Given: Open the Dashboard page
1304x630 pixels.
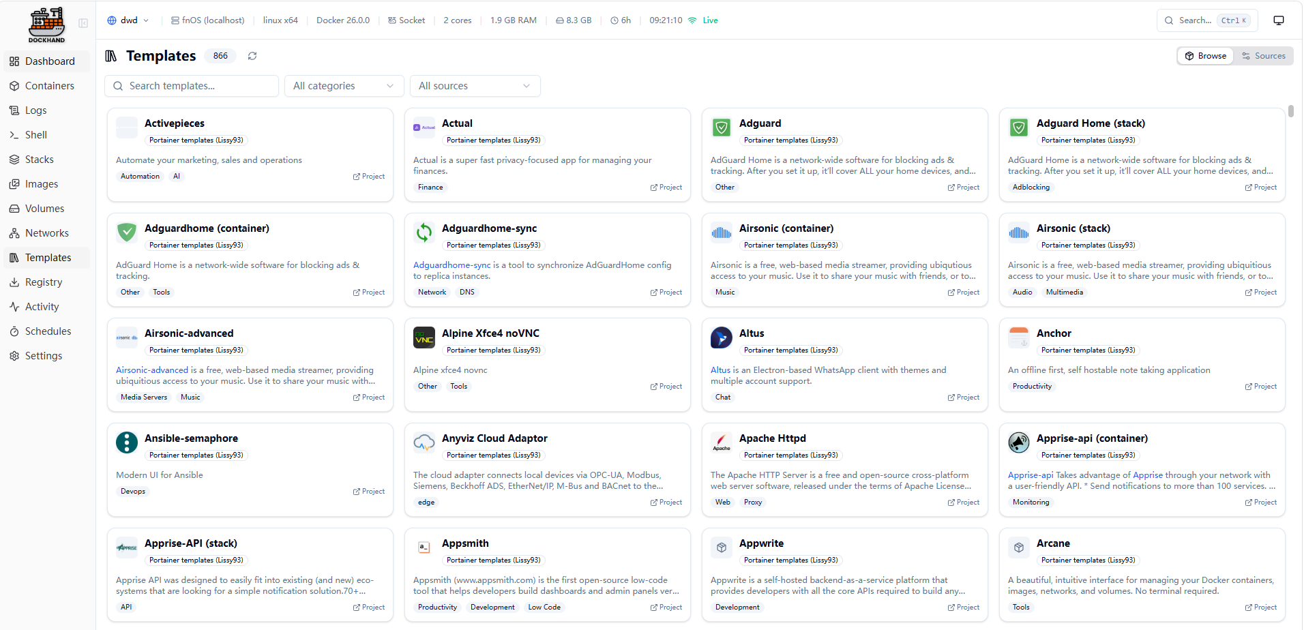Looking at the screenshot, I should coord(47,61).
